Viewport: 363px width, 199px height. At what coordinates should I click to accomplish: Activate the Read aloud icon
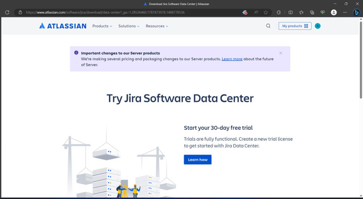click(x=256, y=12)
